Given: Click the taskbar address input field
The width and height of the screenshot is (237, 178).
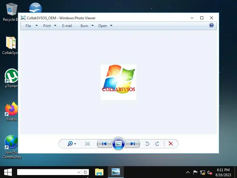Looking at the screenshot, I should click(x=47, y=172).
